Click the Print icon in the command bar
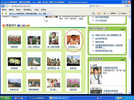Viewport: 134px width, 100px height. pyautogui.click(x=105, y=13)
